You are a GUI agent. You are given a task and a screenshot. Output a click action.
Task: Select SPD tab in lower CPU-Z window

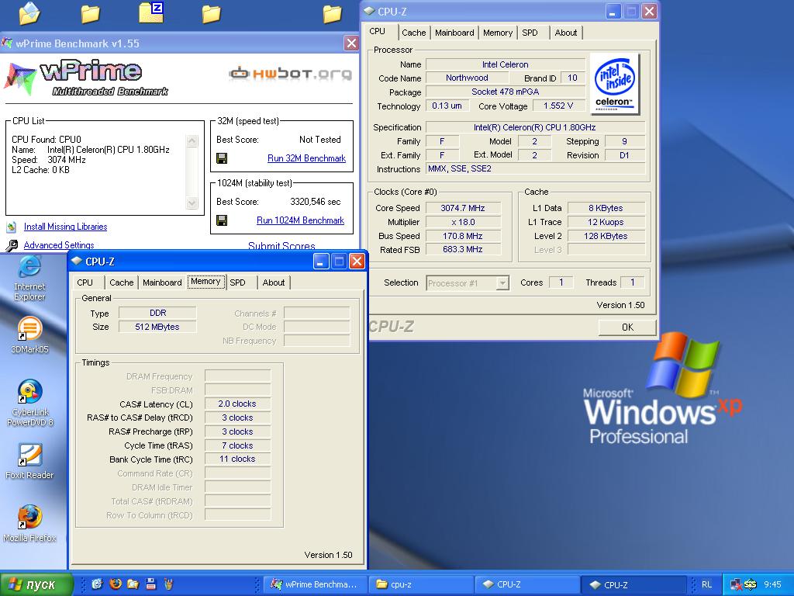pos(237,282)
